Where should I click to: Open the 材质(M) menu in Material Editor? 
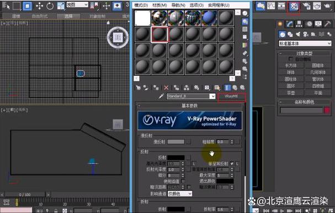(159, 5)
